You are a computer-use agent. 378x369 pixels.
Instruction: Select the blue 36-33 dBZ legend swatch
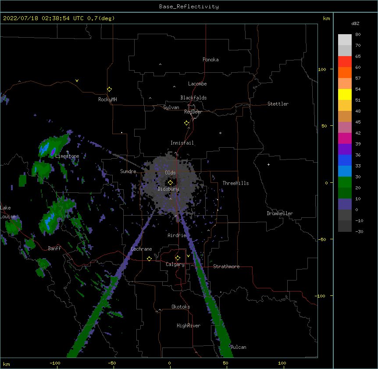345,160
